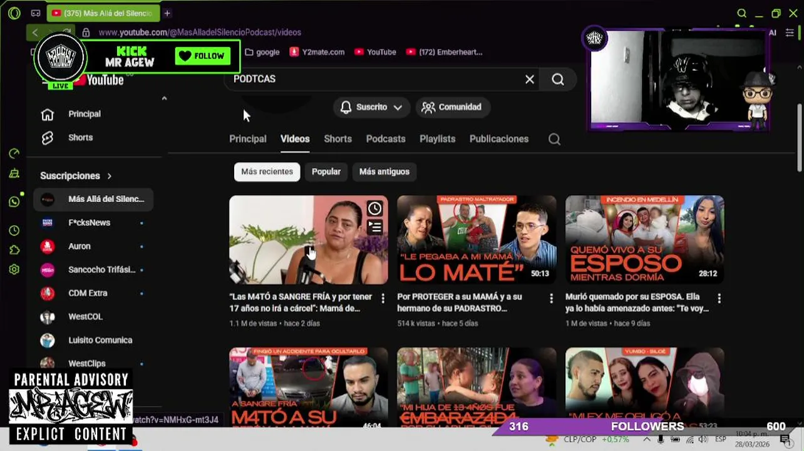Viewport: 804px width, 451px height.
Task: Search within the channel via the magnifier
Action: [554, 139]
